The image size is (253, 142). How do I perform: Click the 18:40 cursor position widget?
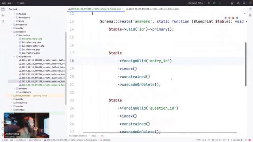215,140
